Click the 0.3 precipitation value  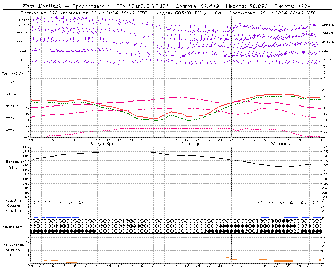293,203
